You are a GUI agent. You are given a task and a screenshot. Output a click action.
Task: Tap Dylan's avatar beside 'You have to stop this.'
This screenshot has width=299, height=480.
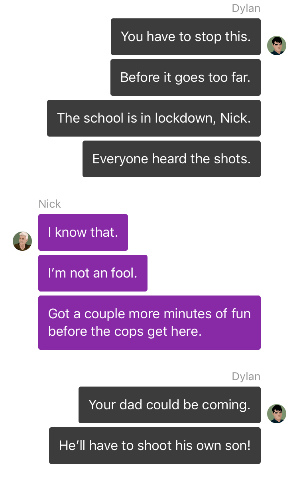point(277,46)
